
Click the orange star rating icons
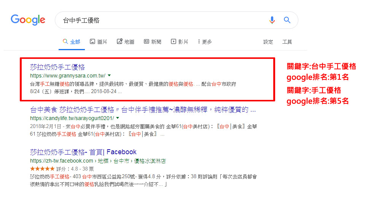tap(42, 168)
